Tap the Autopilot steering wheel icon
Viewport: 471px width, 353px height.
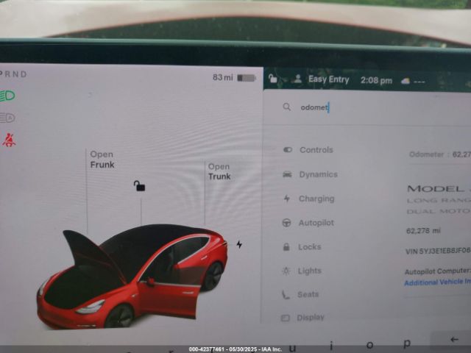[x=286, y=223]
